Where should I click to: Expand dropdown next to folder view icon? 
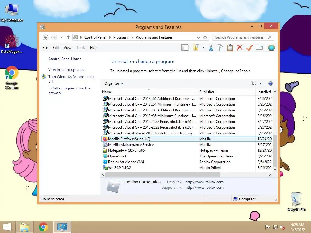pos(203,48)
